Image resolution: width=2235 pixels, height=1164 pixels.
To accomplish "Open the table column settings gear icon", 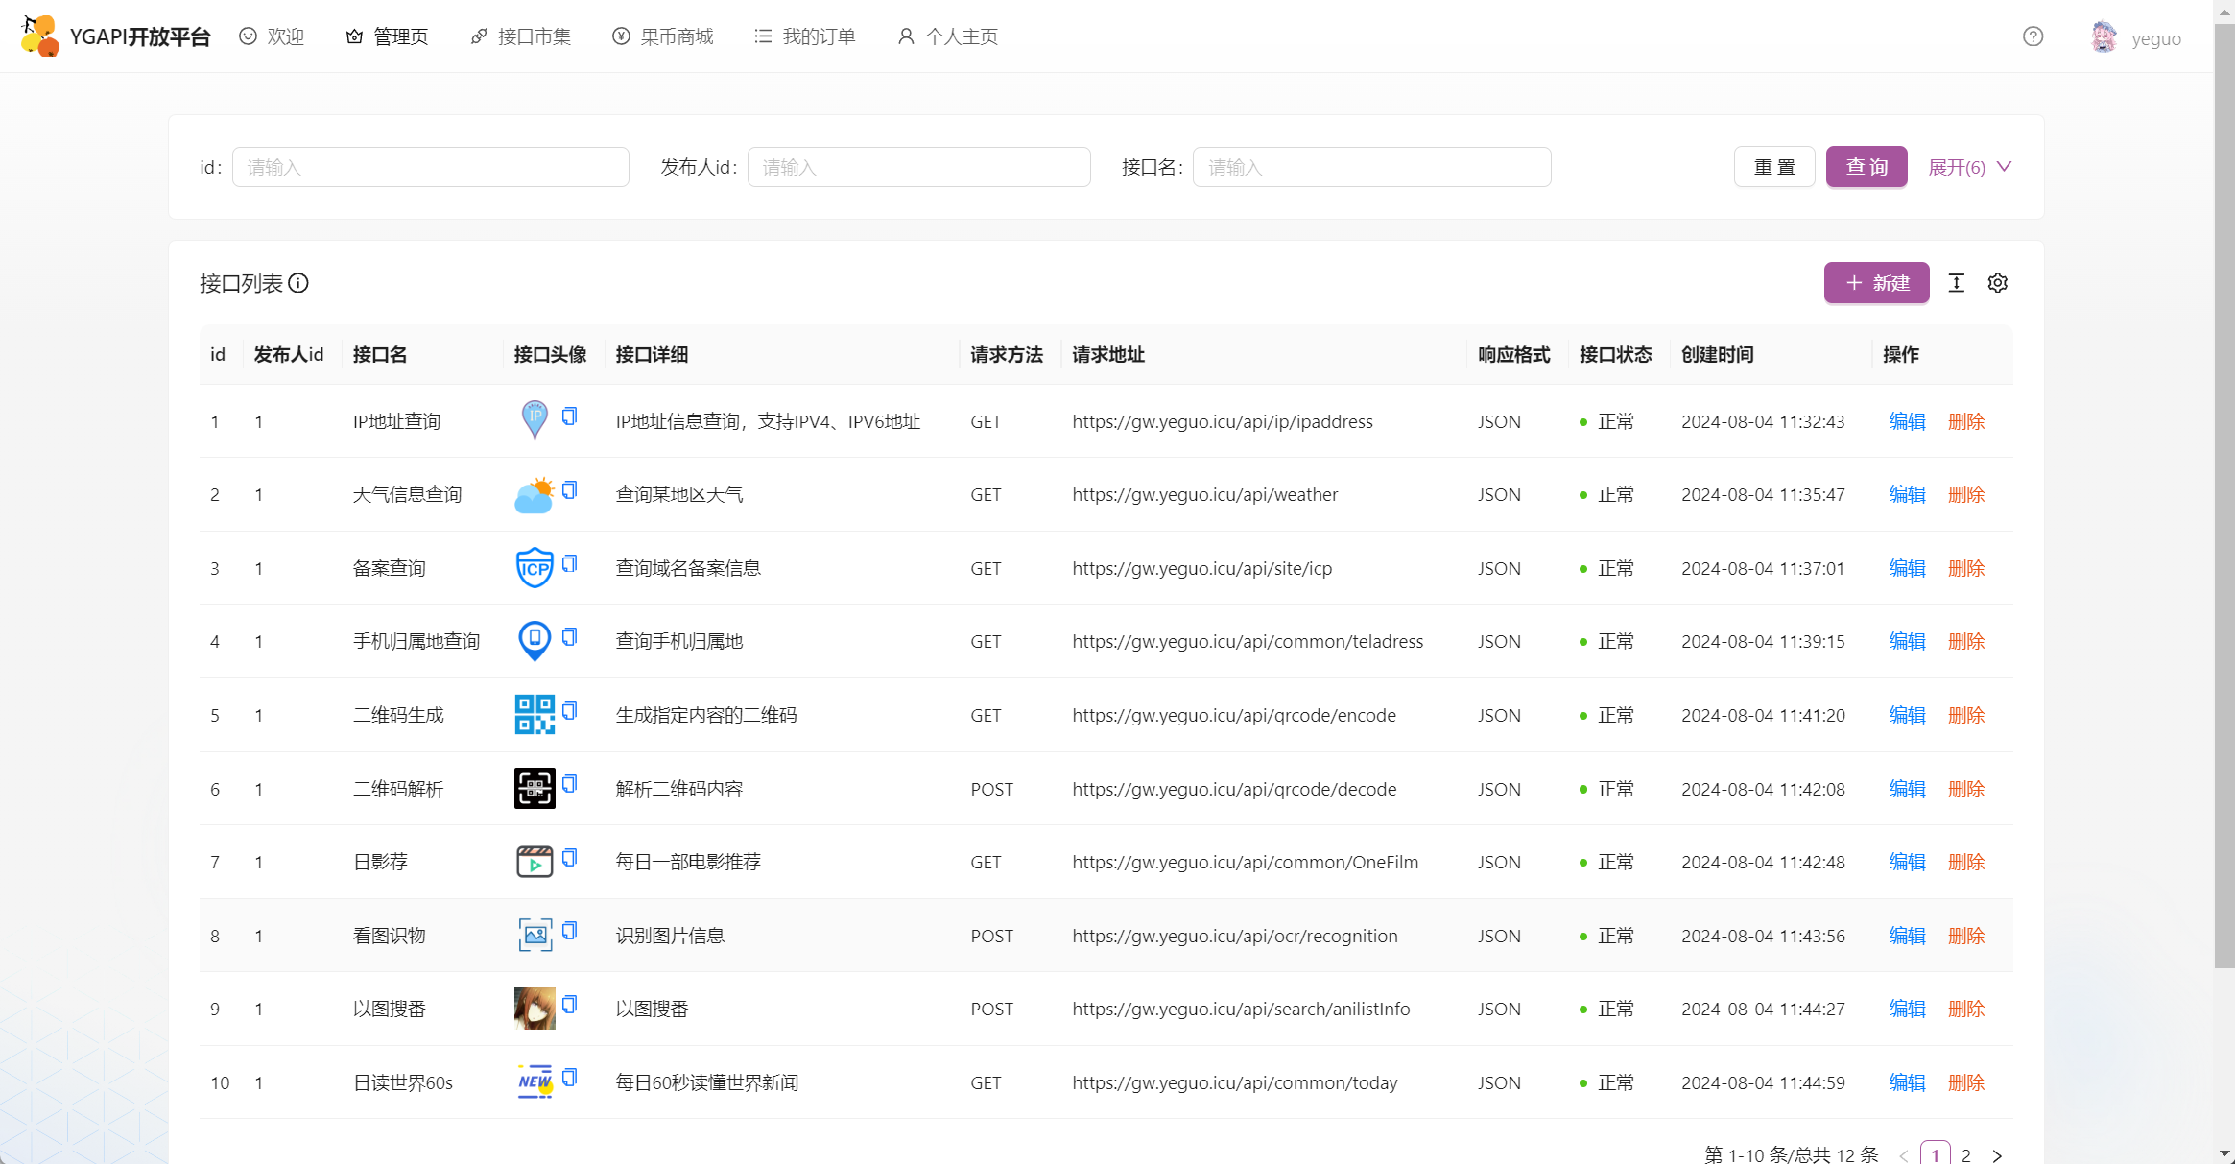I will [1997, 283].
